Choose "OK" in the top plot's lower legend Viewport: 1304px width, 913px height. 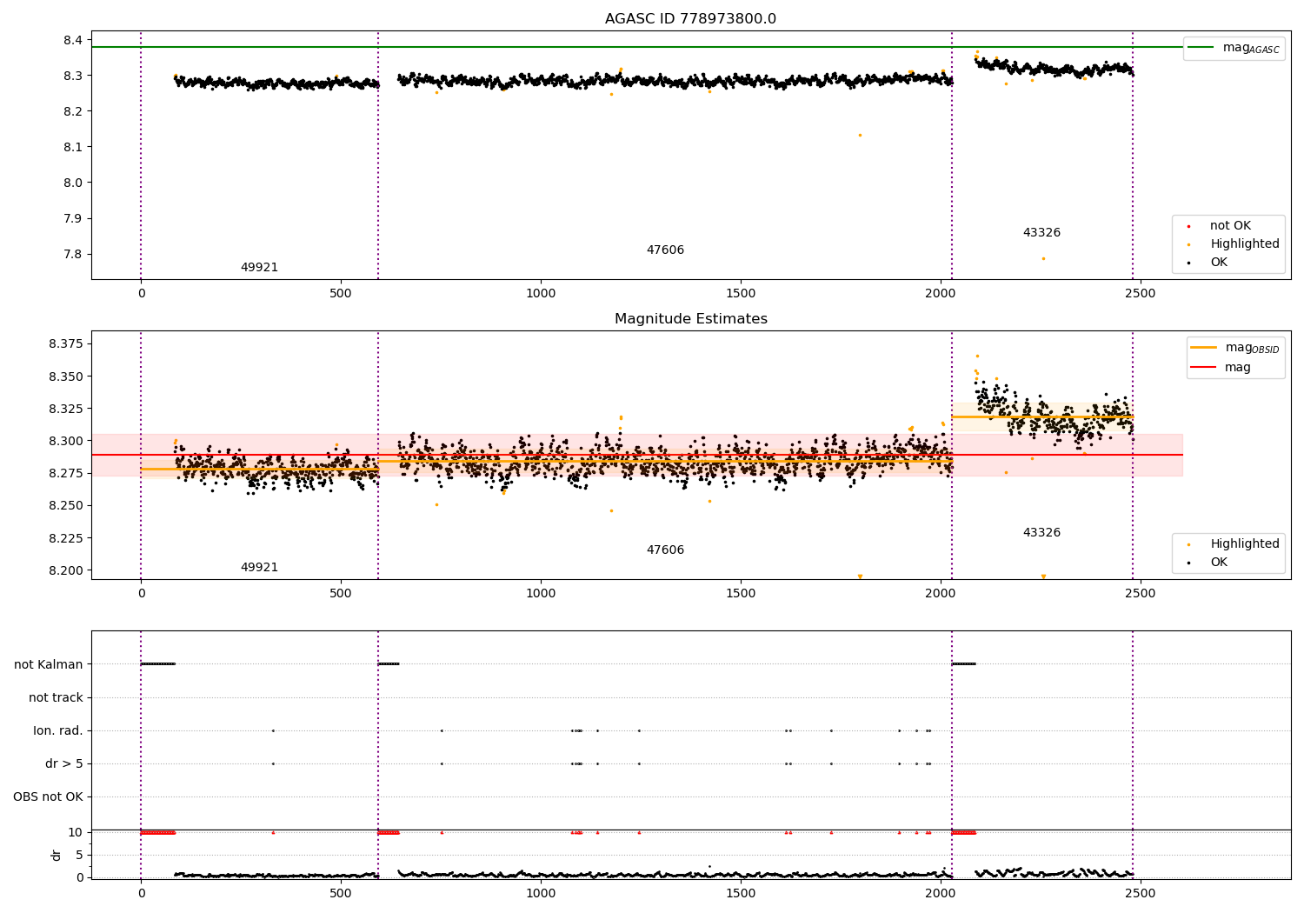(x=1219, y=263)
